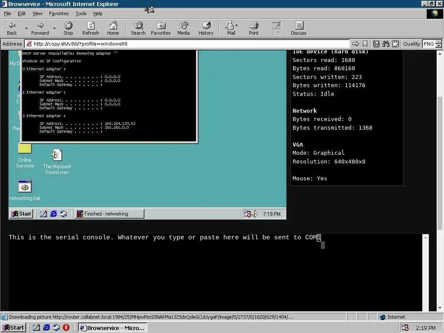The width and height of the screenshot is (444, 333).
Task: Click the volume speaker tray icon in Windows 98
Action: pos(253,214)
